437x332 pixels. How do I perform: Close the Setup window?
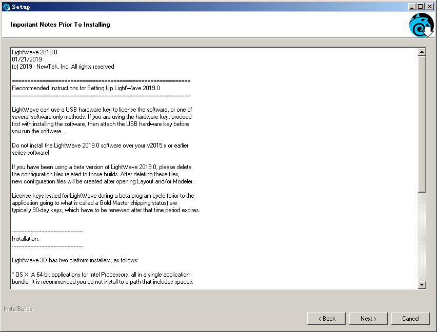[430, 6]
